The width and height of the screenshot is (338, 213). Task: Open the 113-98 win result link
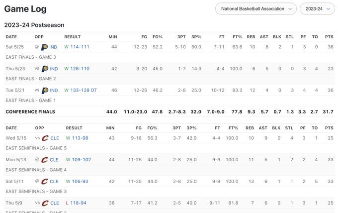point(80,138)
